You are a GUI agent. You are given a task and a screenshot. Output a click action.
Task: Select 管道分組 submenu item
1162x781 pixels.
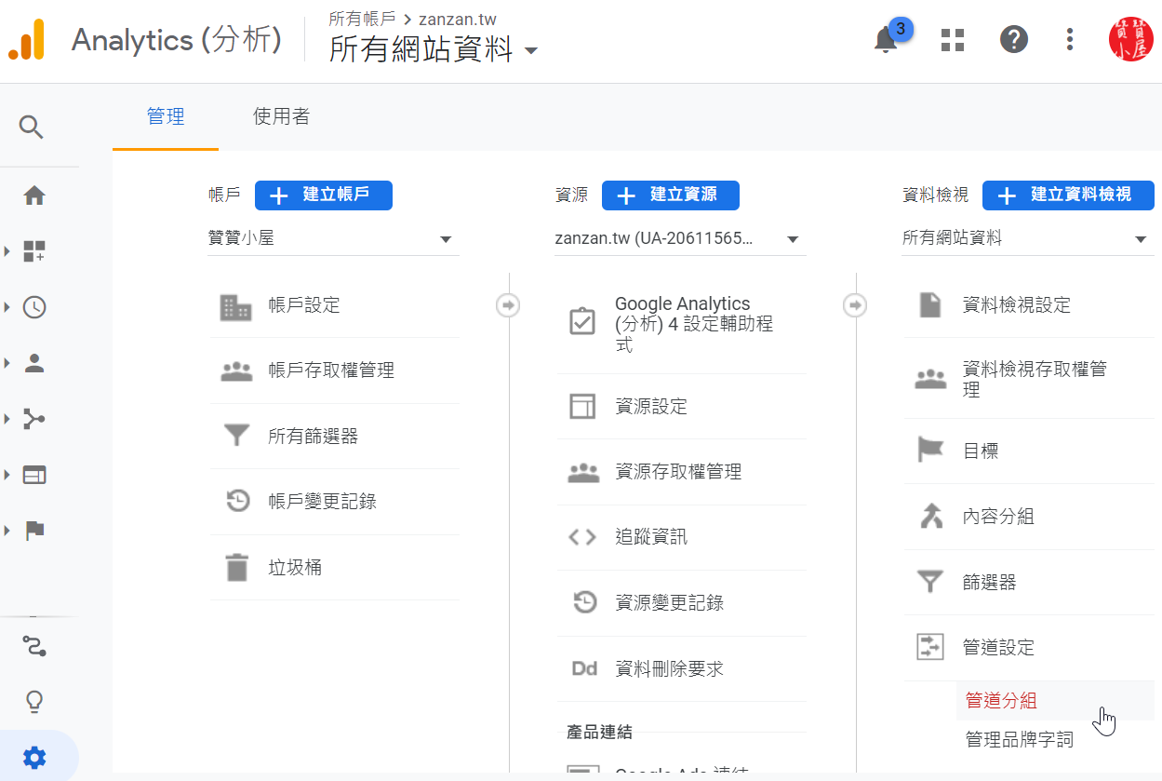[1055, 701]
